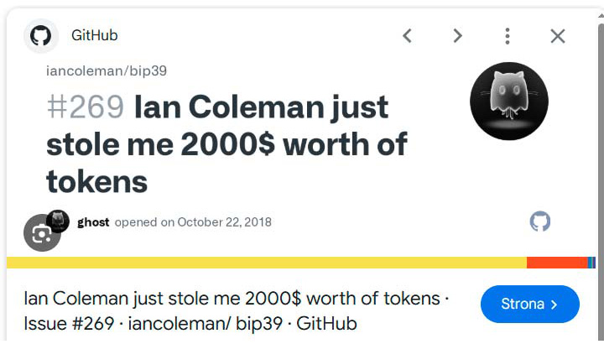Click the thin blue end of the color bar
The width and height of the screenshot is (604, 344).
pos(592,263)
